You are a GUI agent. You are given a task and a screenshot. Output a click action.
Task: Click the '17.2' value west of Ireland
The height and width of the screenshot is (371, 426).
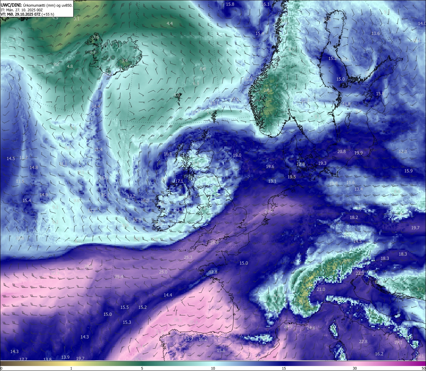(131, 196)
